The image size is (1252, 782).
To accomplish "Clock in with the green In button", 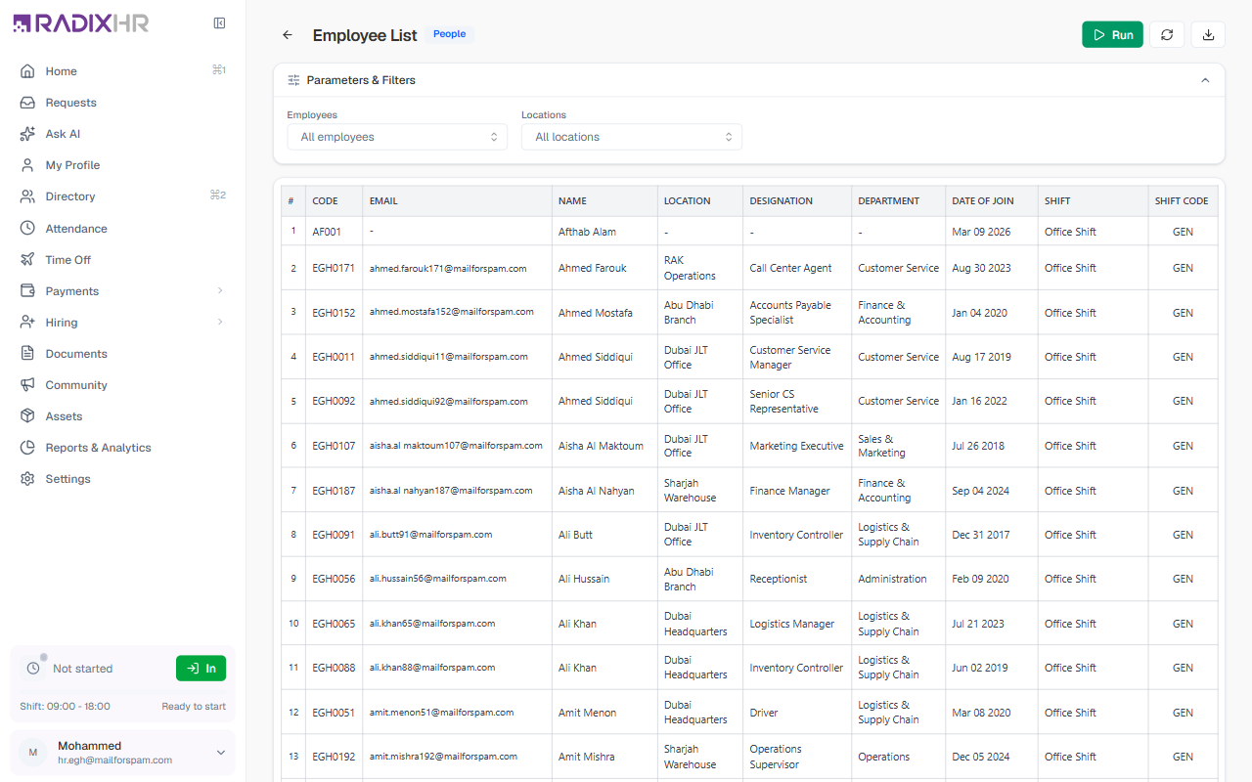I will (x=201, y=669).
